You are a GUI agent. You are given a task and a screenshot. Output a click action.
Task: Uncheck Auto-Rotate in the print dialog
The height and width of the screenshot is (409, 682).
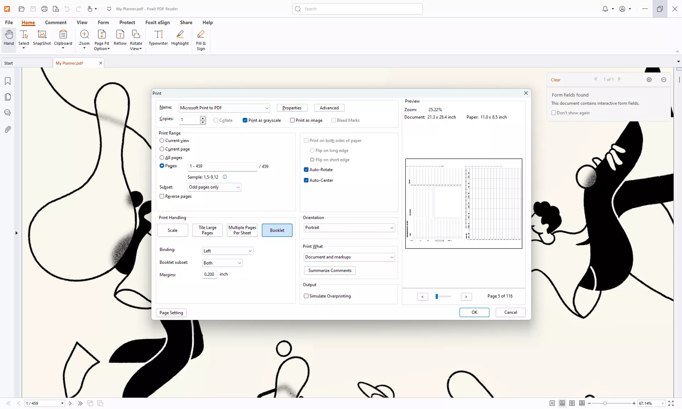coord(306,170)
